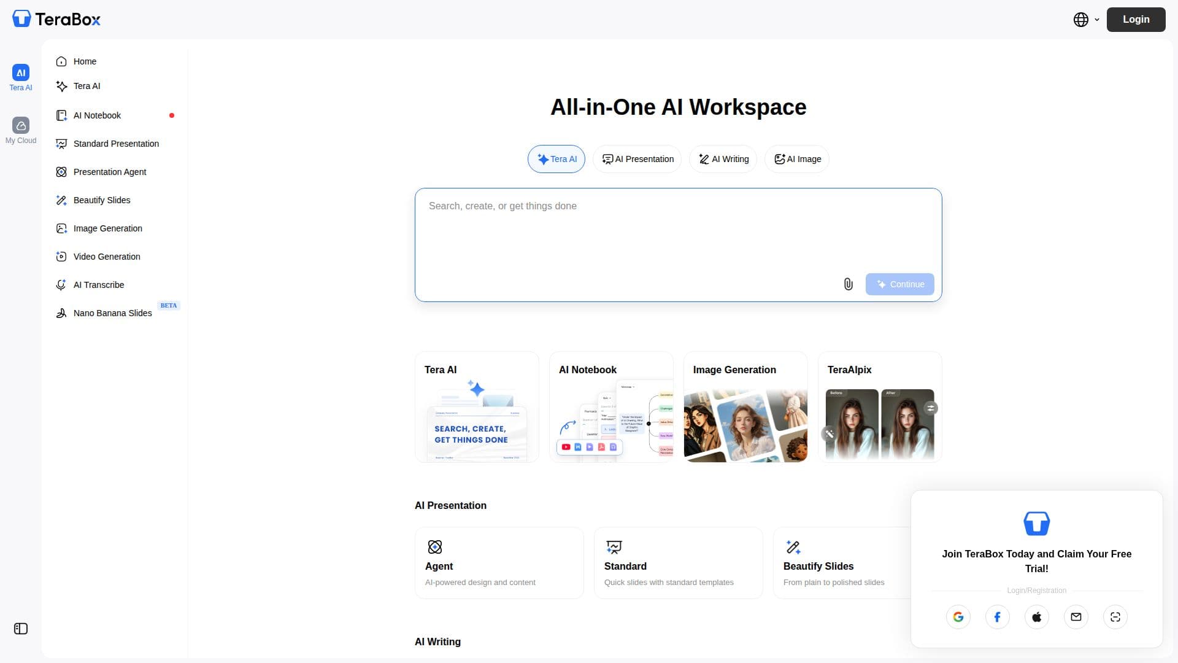The image size is (1178, 663).
Task: Open the Tera AI rail icon
Action: point(21,77)
